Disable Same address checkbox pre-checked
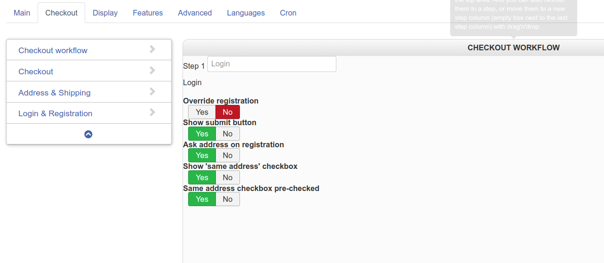 (228, 199)
